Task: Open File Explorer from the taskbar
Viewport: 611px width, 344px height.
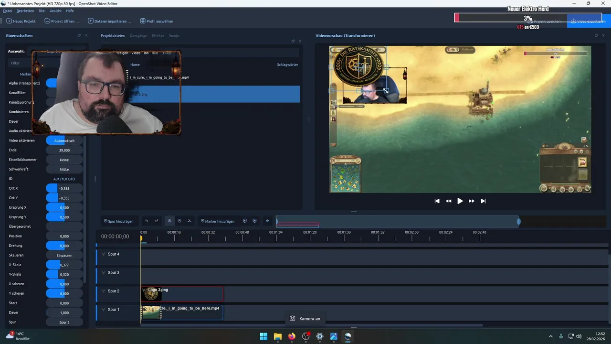Action: pyautogui.click(x=278, y=336)
